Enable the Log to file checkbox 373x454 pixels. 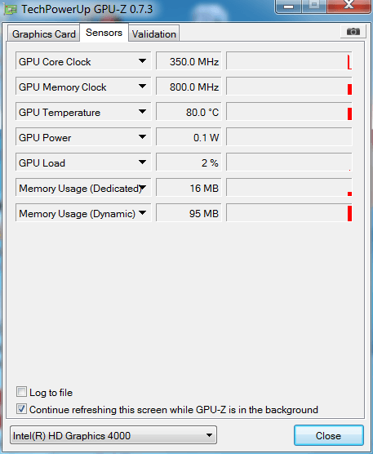point(21,392)
